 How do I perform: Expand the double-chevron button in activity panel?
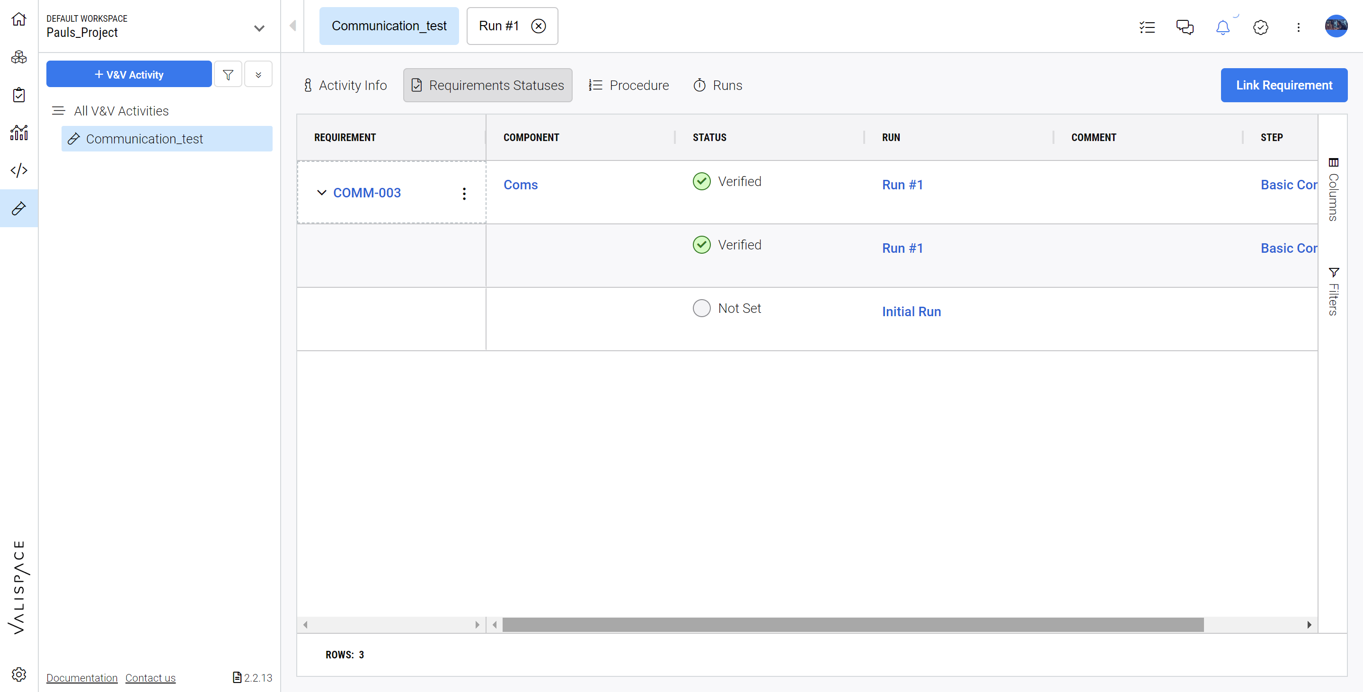click(258, 75)
